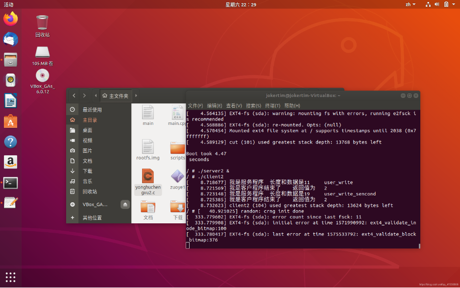This screenshot has height=288, width=460.
Task: Select 文档 in Files sidebar
Action: (x=98, y=161)
